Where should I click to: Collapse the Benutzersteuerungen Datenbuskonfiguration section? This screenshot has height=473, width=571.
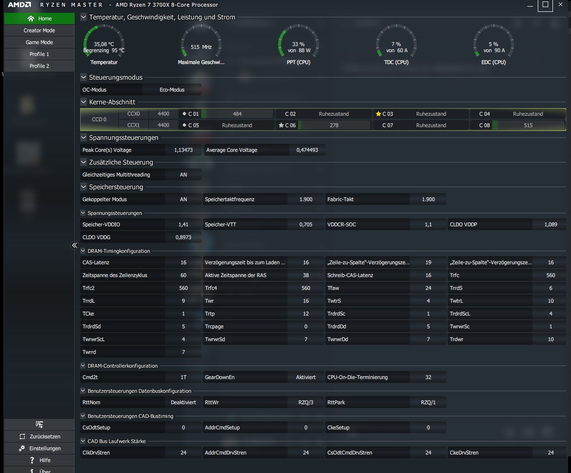pos(83,391)
